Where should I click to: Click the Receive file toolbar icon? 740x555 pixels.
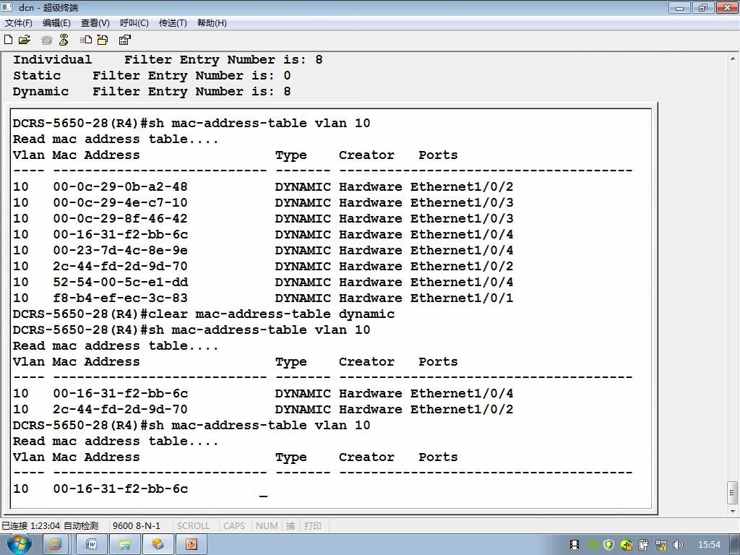coord(103,40)
